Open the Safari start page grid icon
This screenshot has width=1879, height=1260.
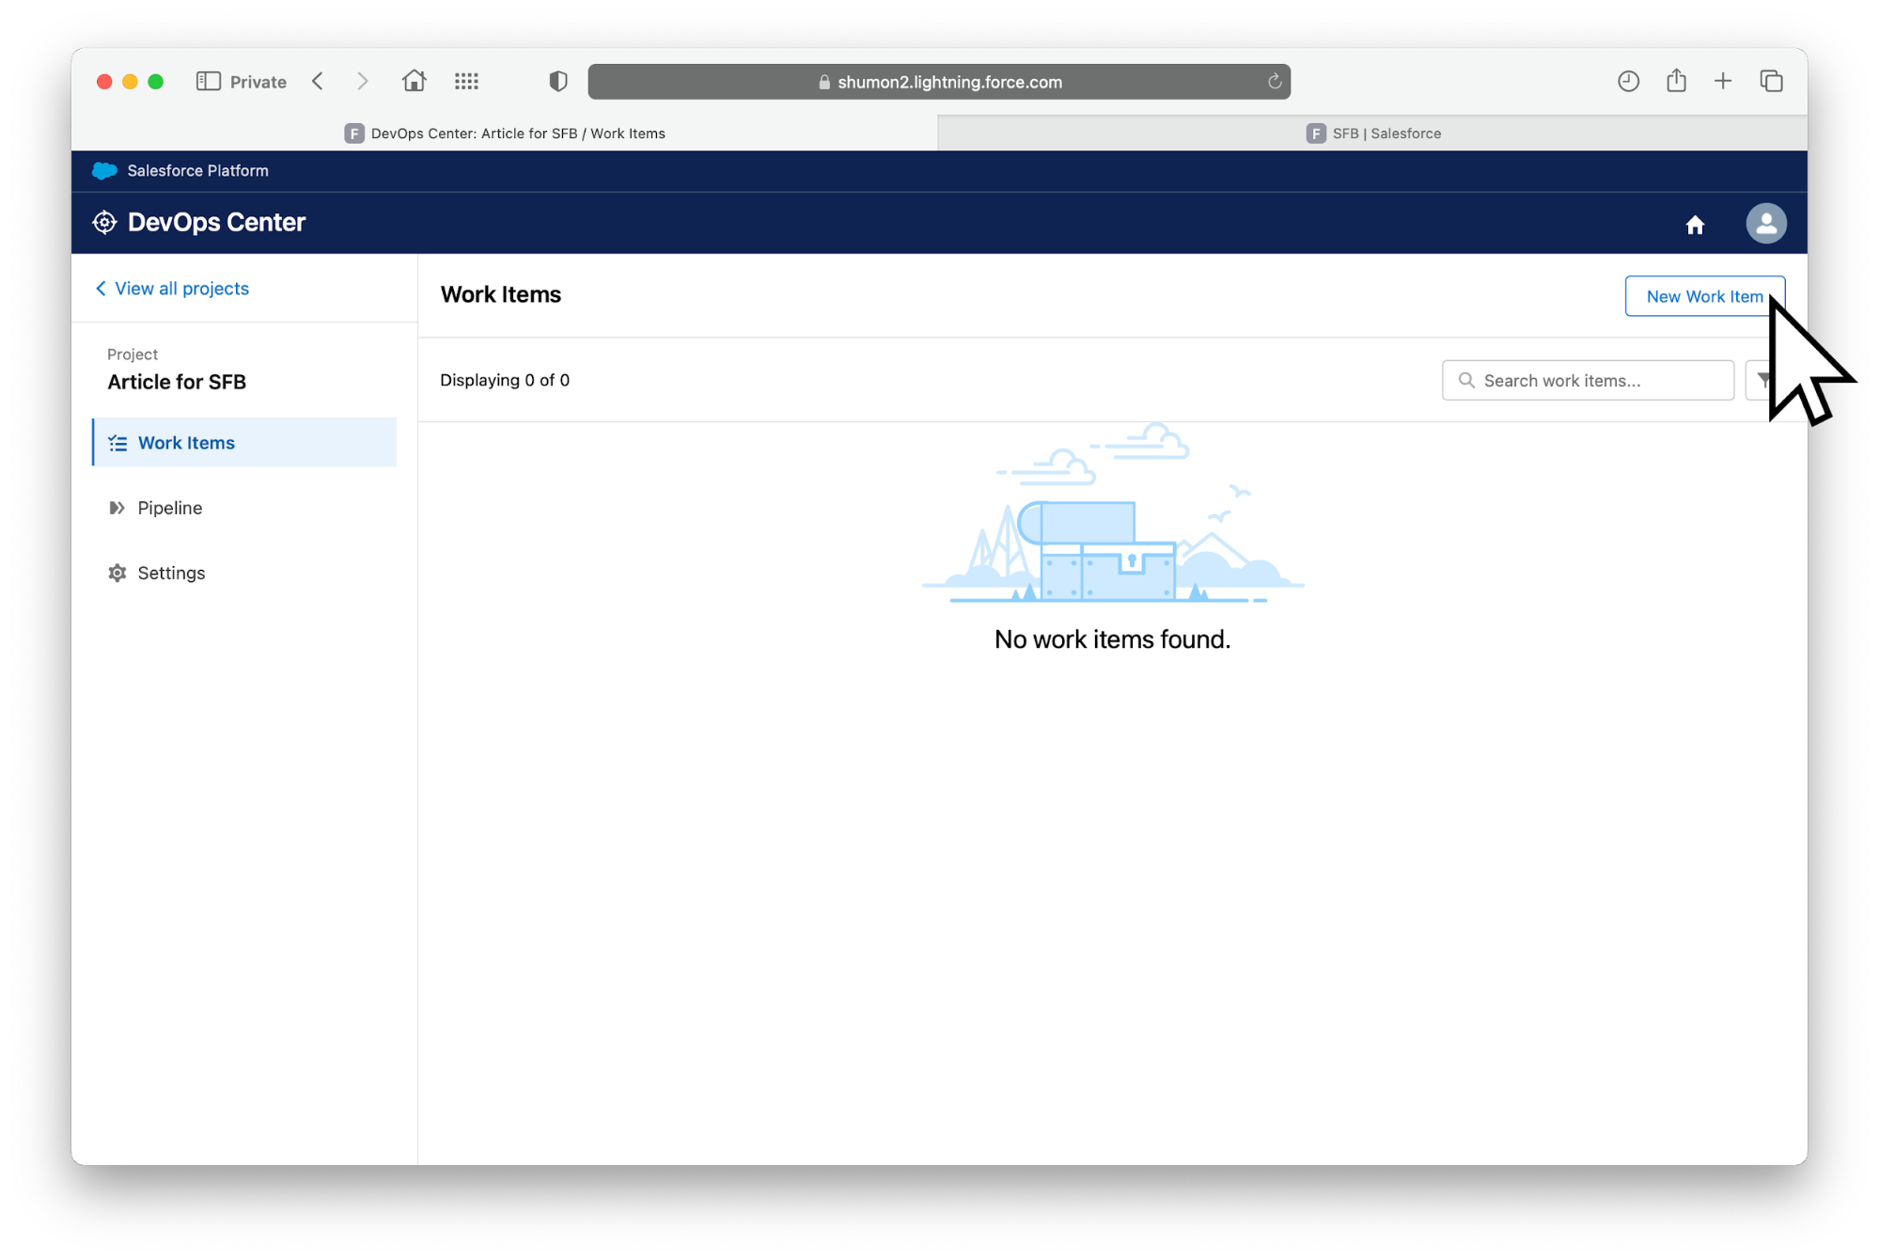[466, 82]
